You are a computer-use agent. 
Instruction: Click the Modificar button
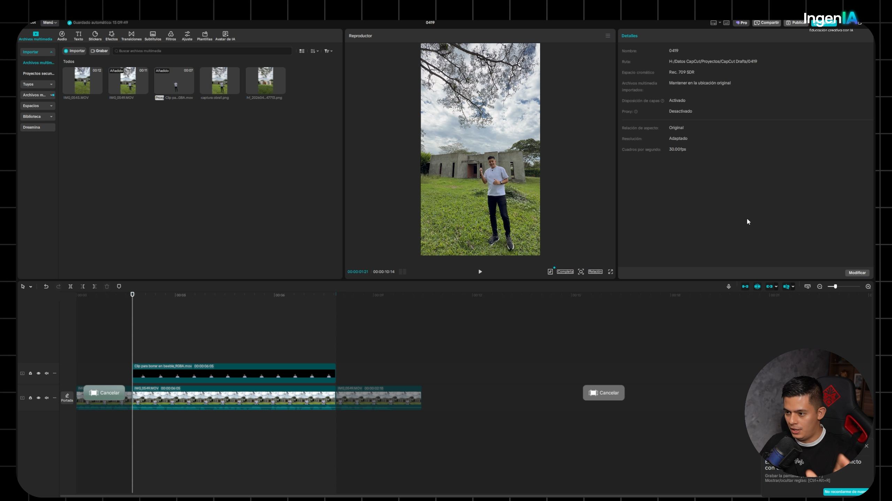[x=857, y=273]
